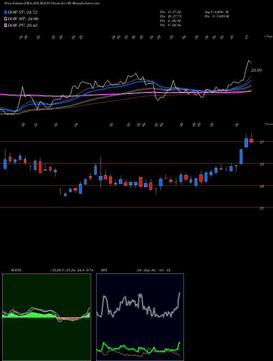Image resolution: width=273 pixels, height=361 pixels.
Task: Select the 'DOW MT: 24.06' label
Action: [23, 19]
